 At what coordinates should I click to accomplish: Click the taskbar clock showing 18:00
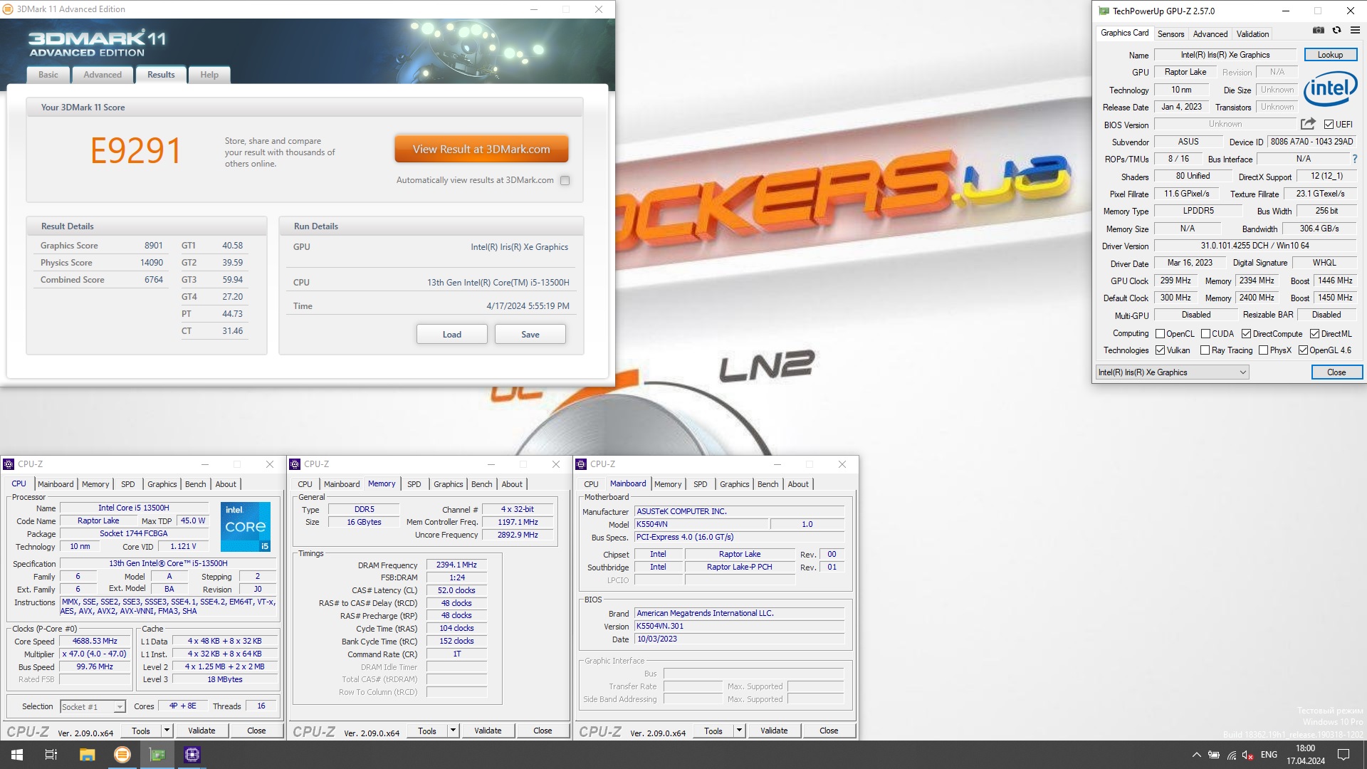[1306, 755]
